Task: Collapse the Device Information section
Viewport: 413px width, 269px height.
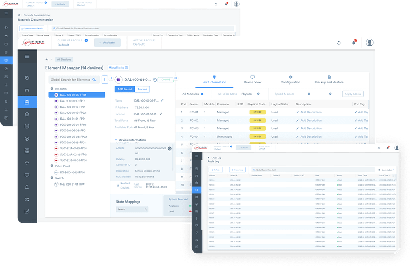Action: 116,140
